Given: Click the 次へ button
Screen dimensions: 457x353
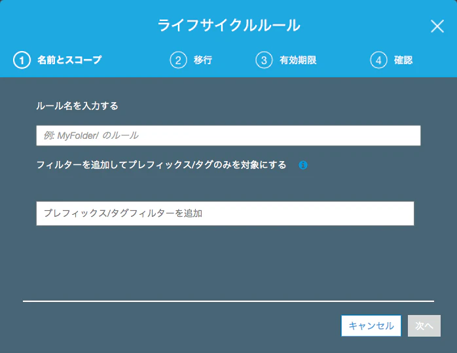Looking at the screenshot, I should click(424, 325).
